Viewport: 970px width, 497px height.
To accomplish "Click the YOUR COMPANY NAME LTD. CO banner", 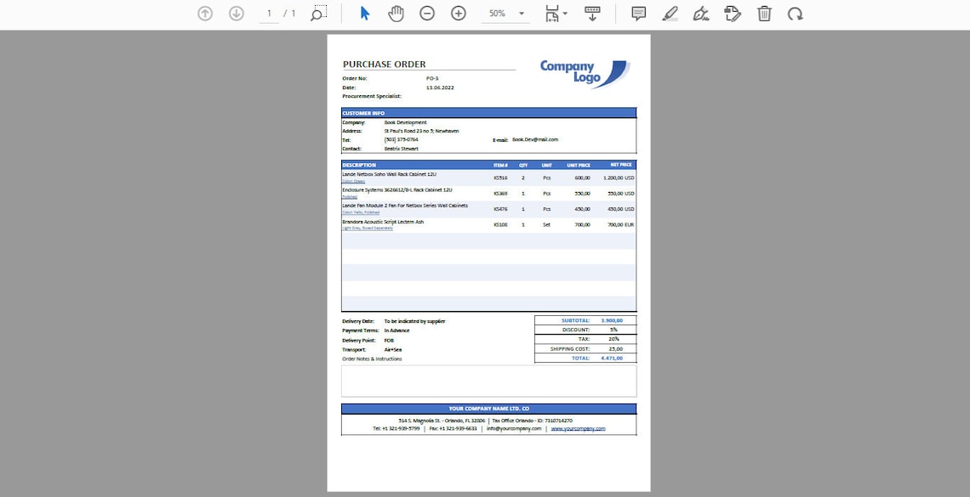I will pos(488,409).
